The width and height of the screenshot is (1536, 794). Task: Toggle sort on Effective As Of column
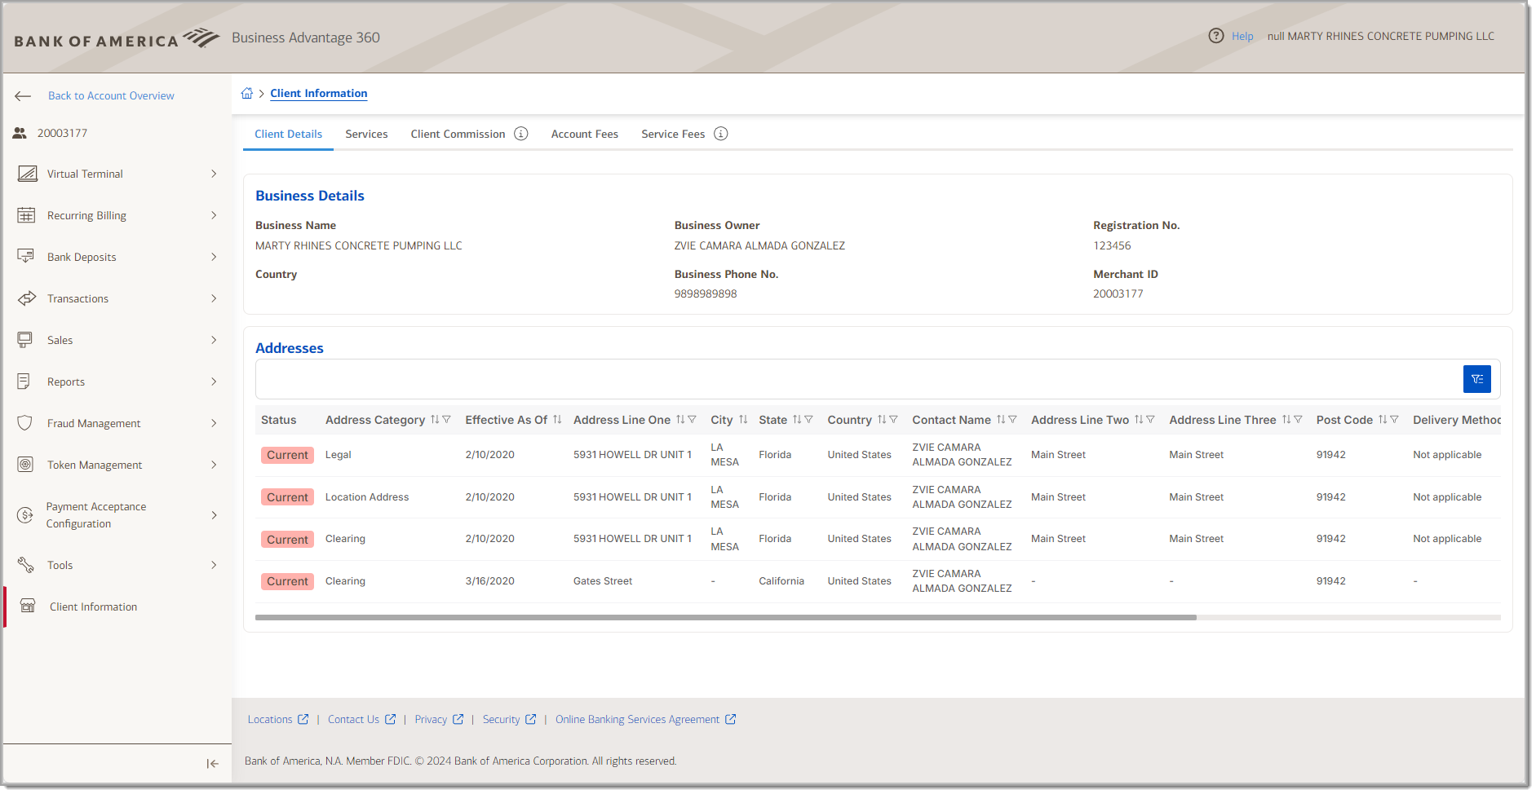pos(557,419)
